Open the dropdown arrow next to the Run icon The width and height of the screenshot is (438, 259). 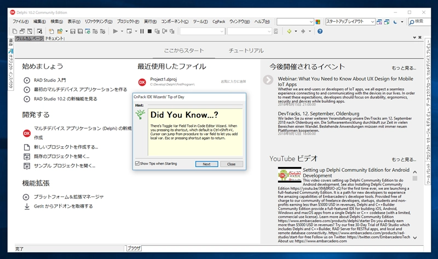122,31
